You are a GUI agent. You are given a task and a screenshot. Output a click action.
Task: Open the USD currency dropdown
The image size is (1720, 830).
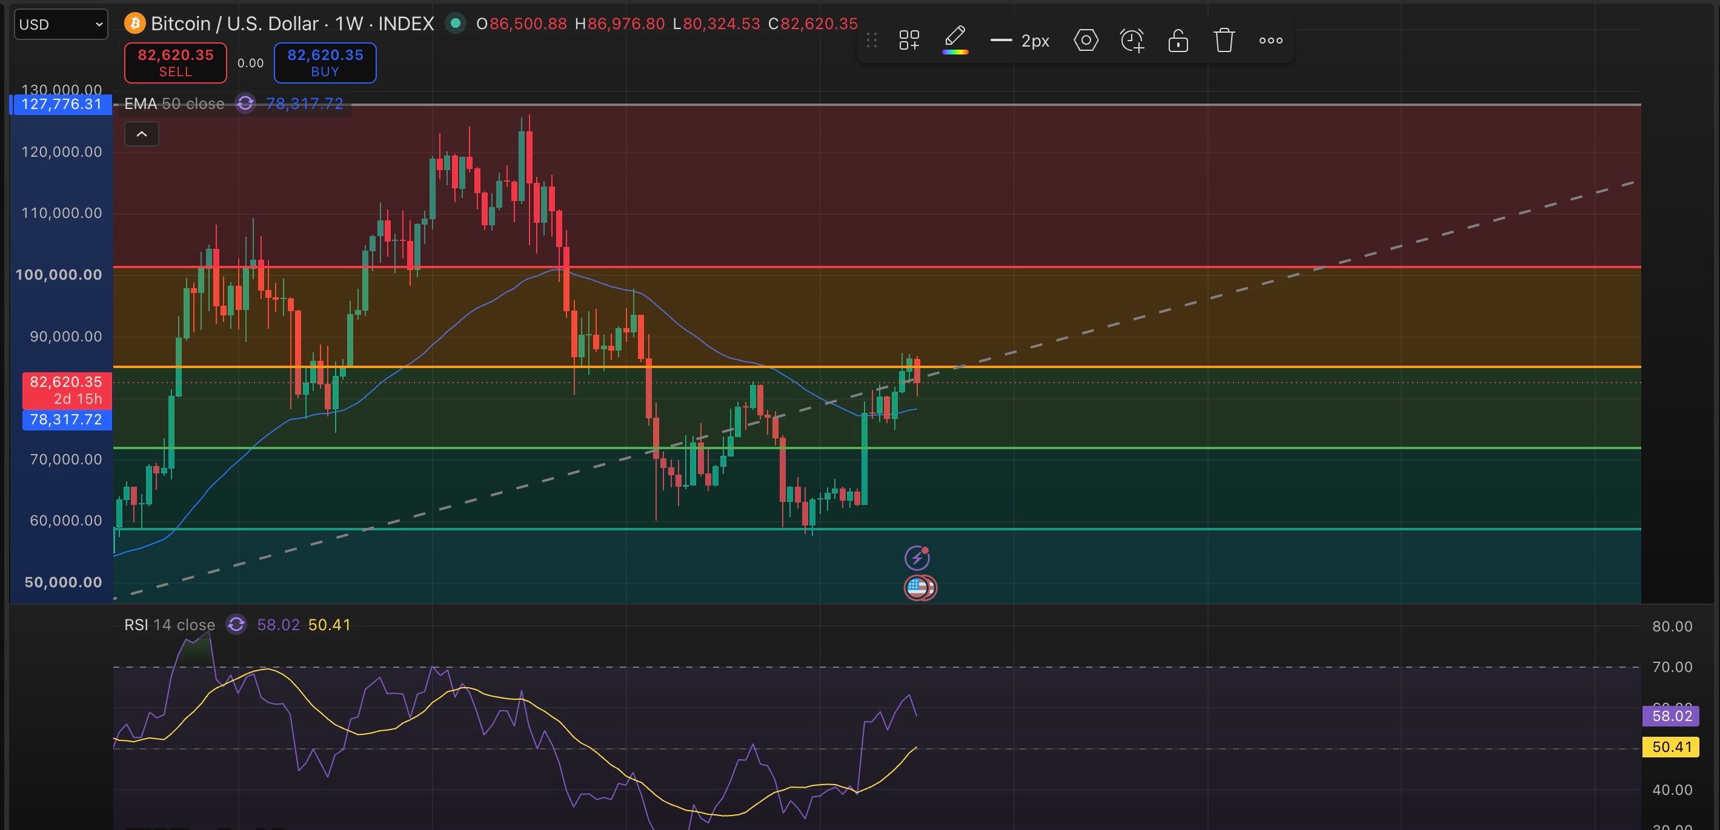(x=61, y=25)
